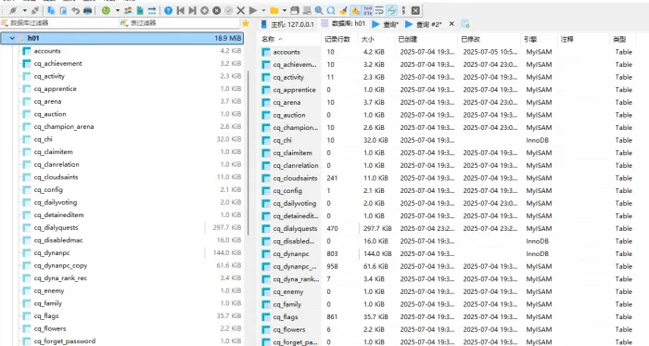
Task: Click the favorites star icon
Action: coord(246,23)
